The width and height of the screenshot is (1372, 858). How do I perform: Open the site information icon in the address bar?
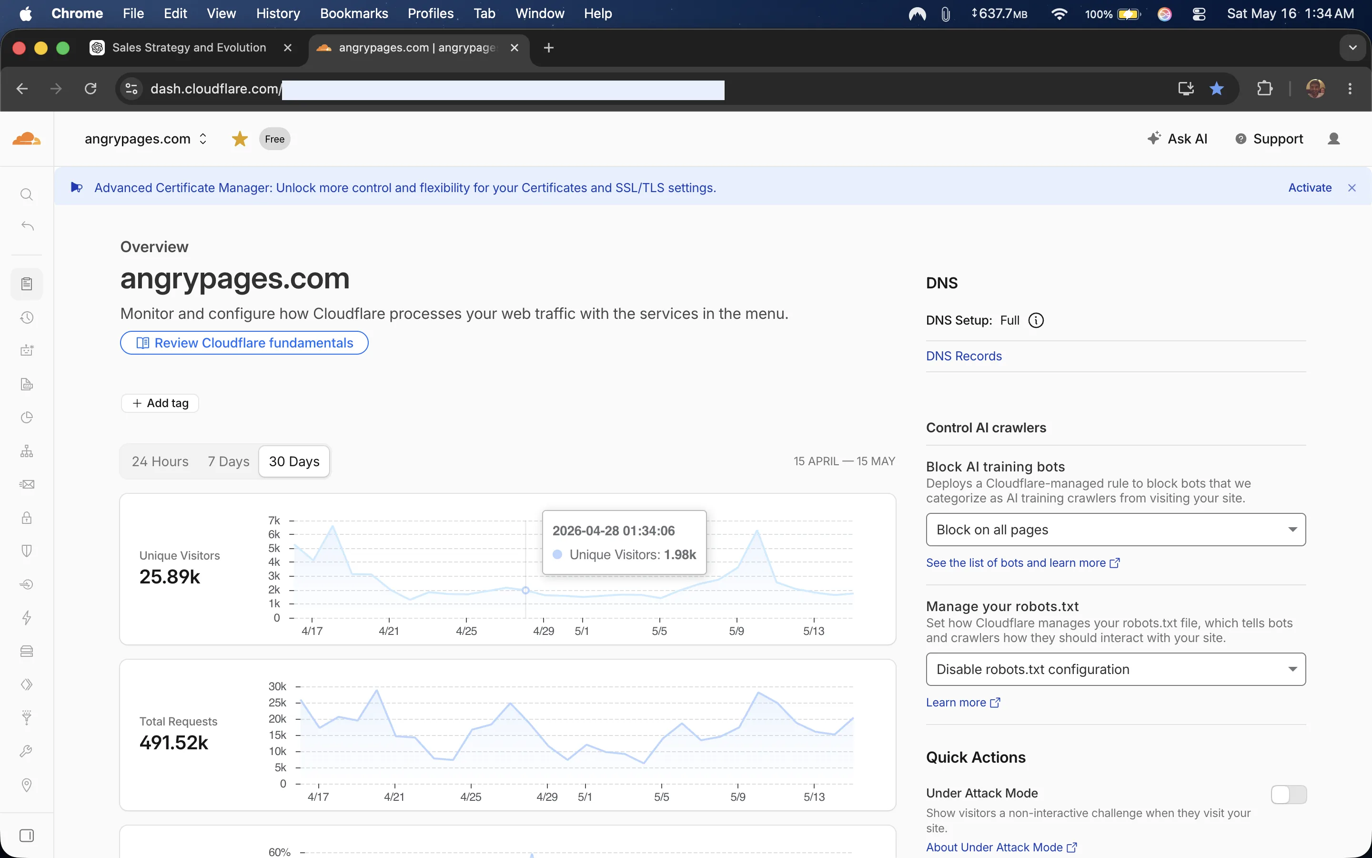(131, 89)
